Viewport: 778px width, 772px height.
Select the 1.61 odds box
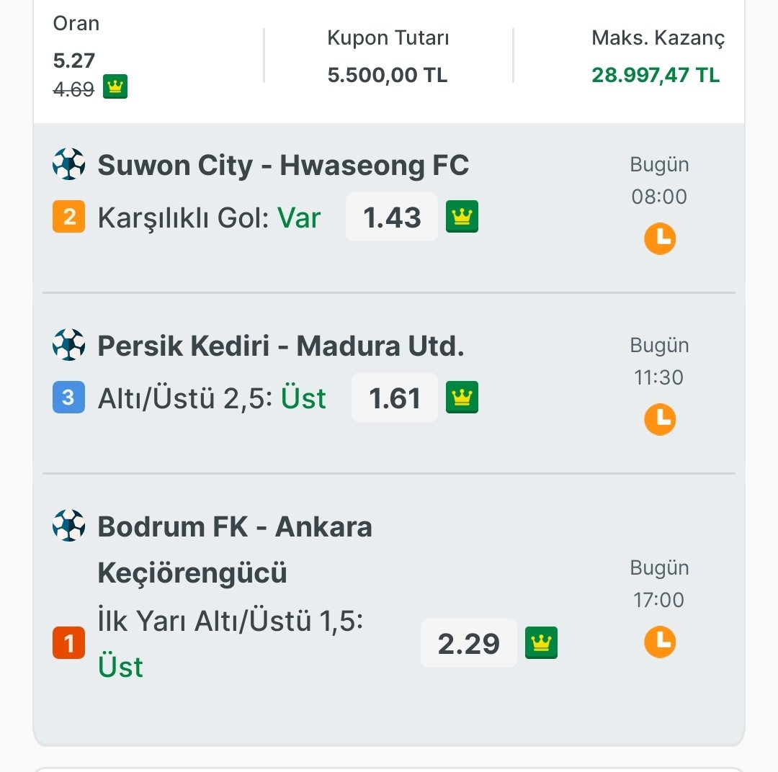(x=395, y=398)
